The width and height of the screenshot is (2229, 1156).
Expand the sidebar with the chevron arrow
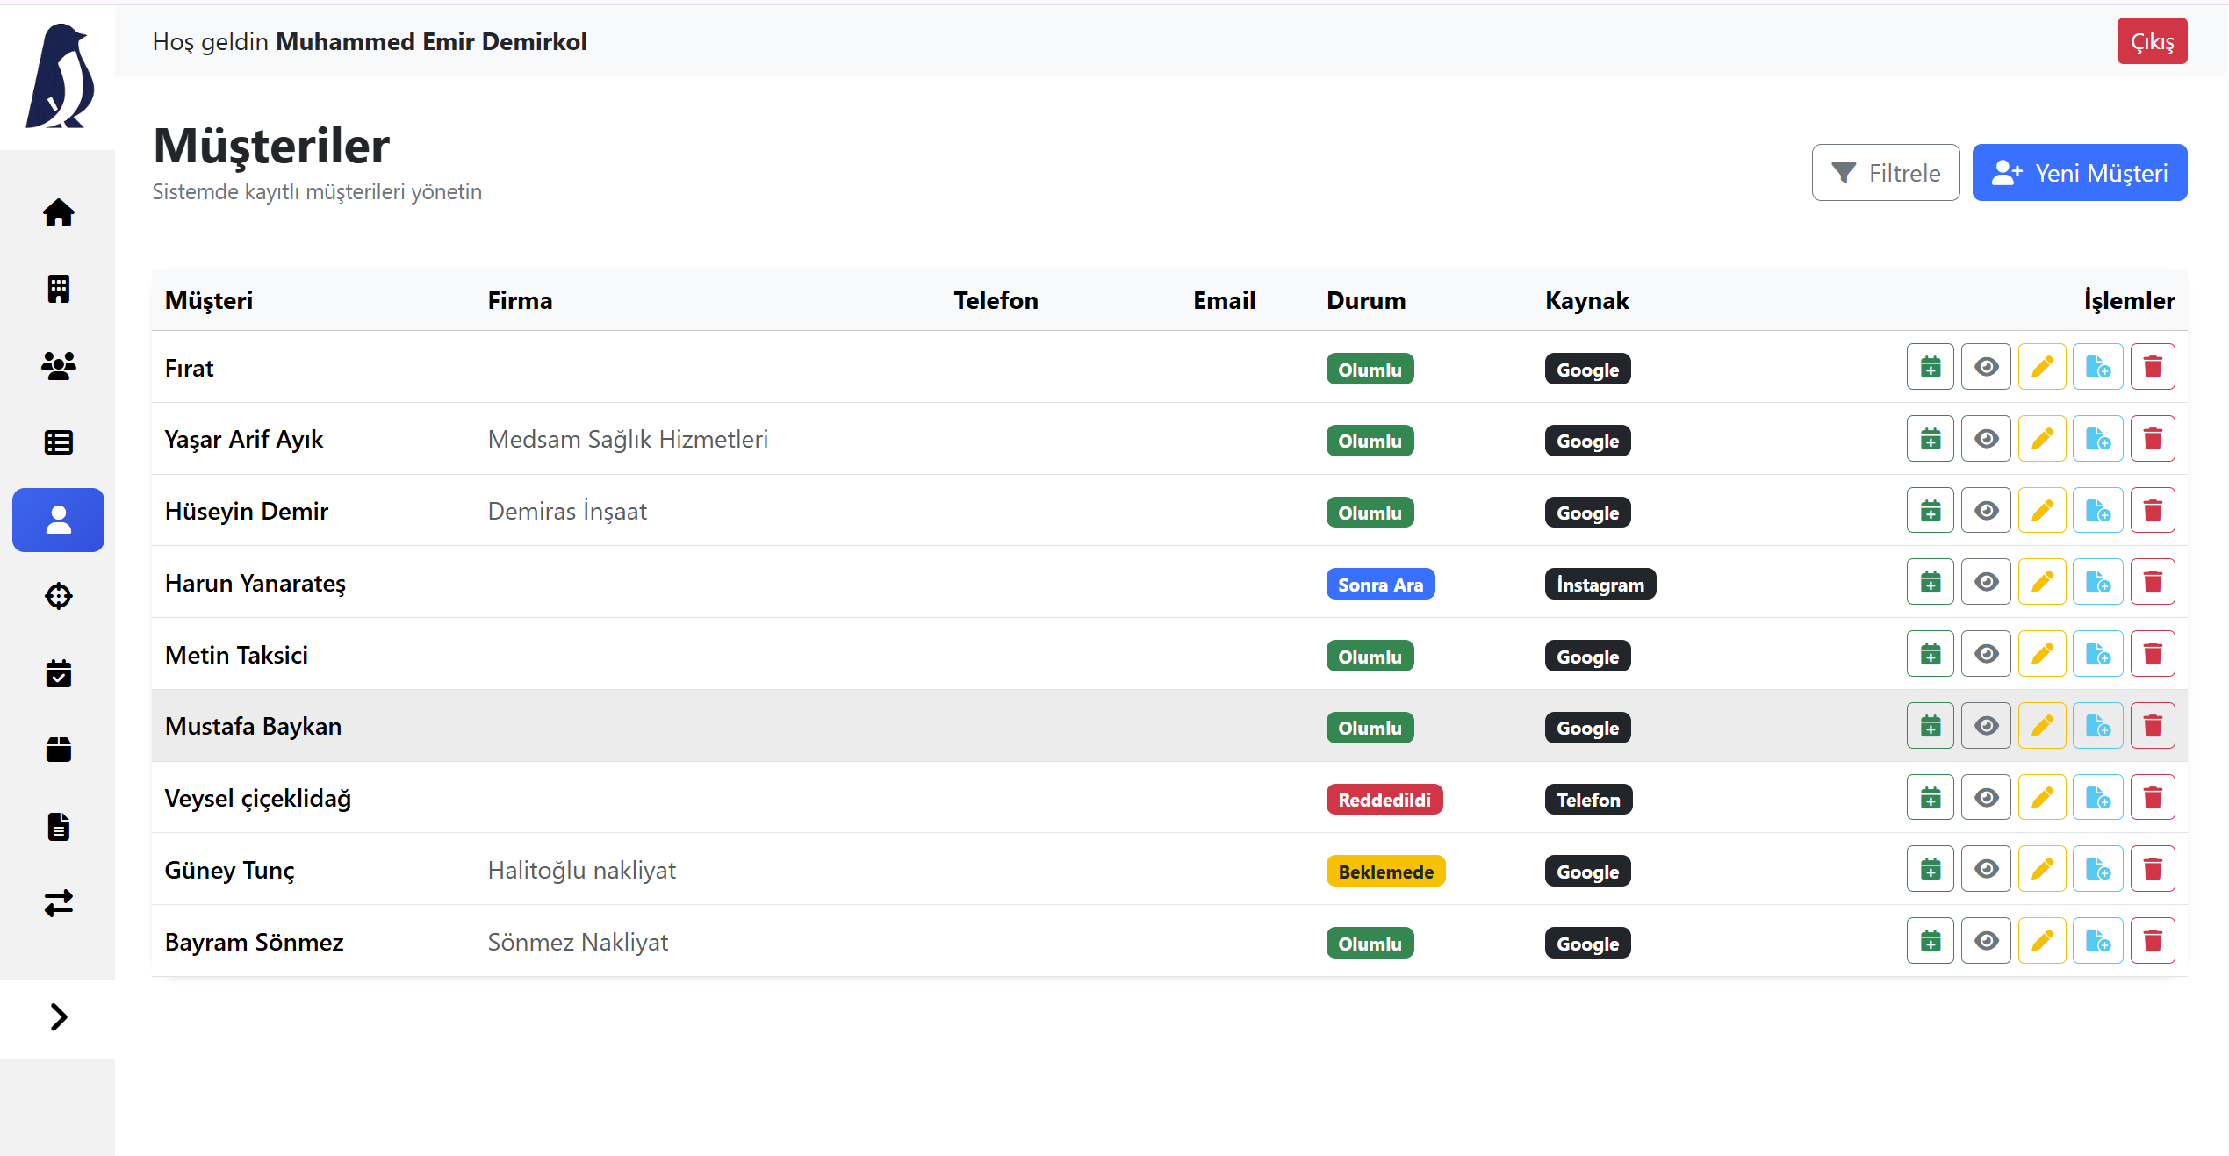[x=58, y=1017]
